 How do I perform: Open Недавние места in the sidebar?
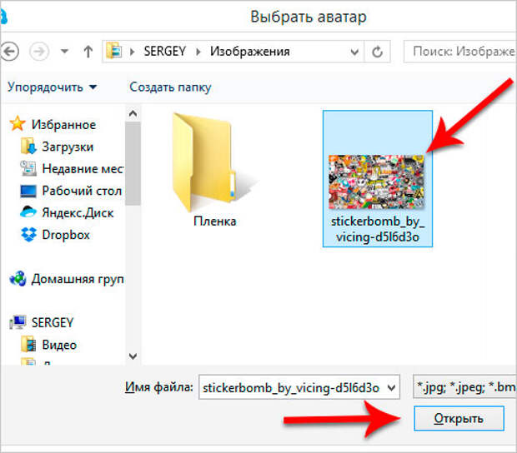pos(83,169)
